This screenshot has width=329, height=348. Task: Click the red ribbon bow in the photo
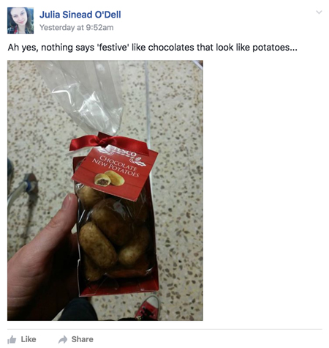point(108,144)
